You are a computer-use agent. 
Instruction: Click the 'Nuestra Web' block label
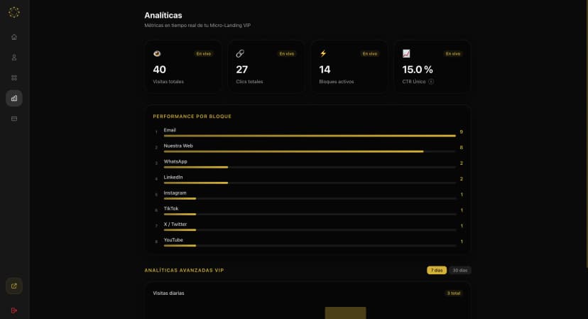pyautogui.click(x=178, y=146)
